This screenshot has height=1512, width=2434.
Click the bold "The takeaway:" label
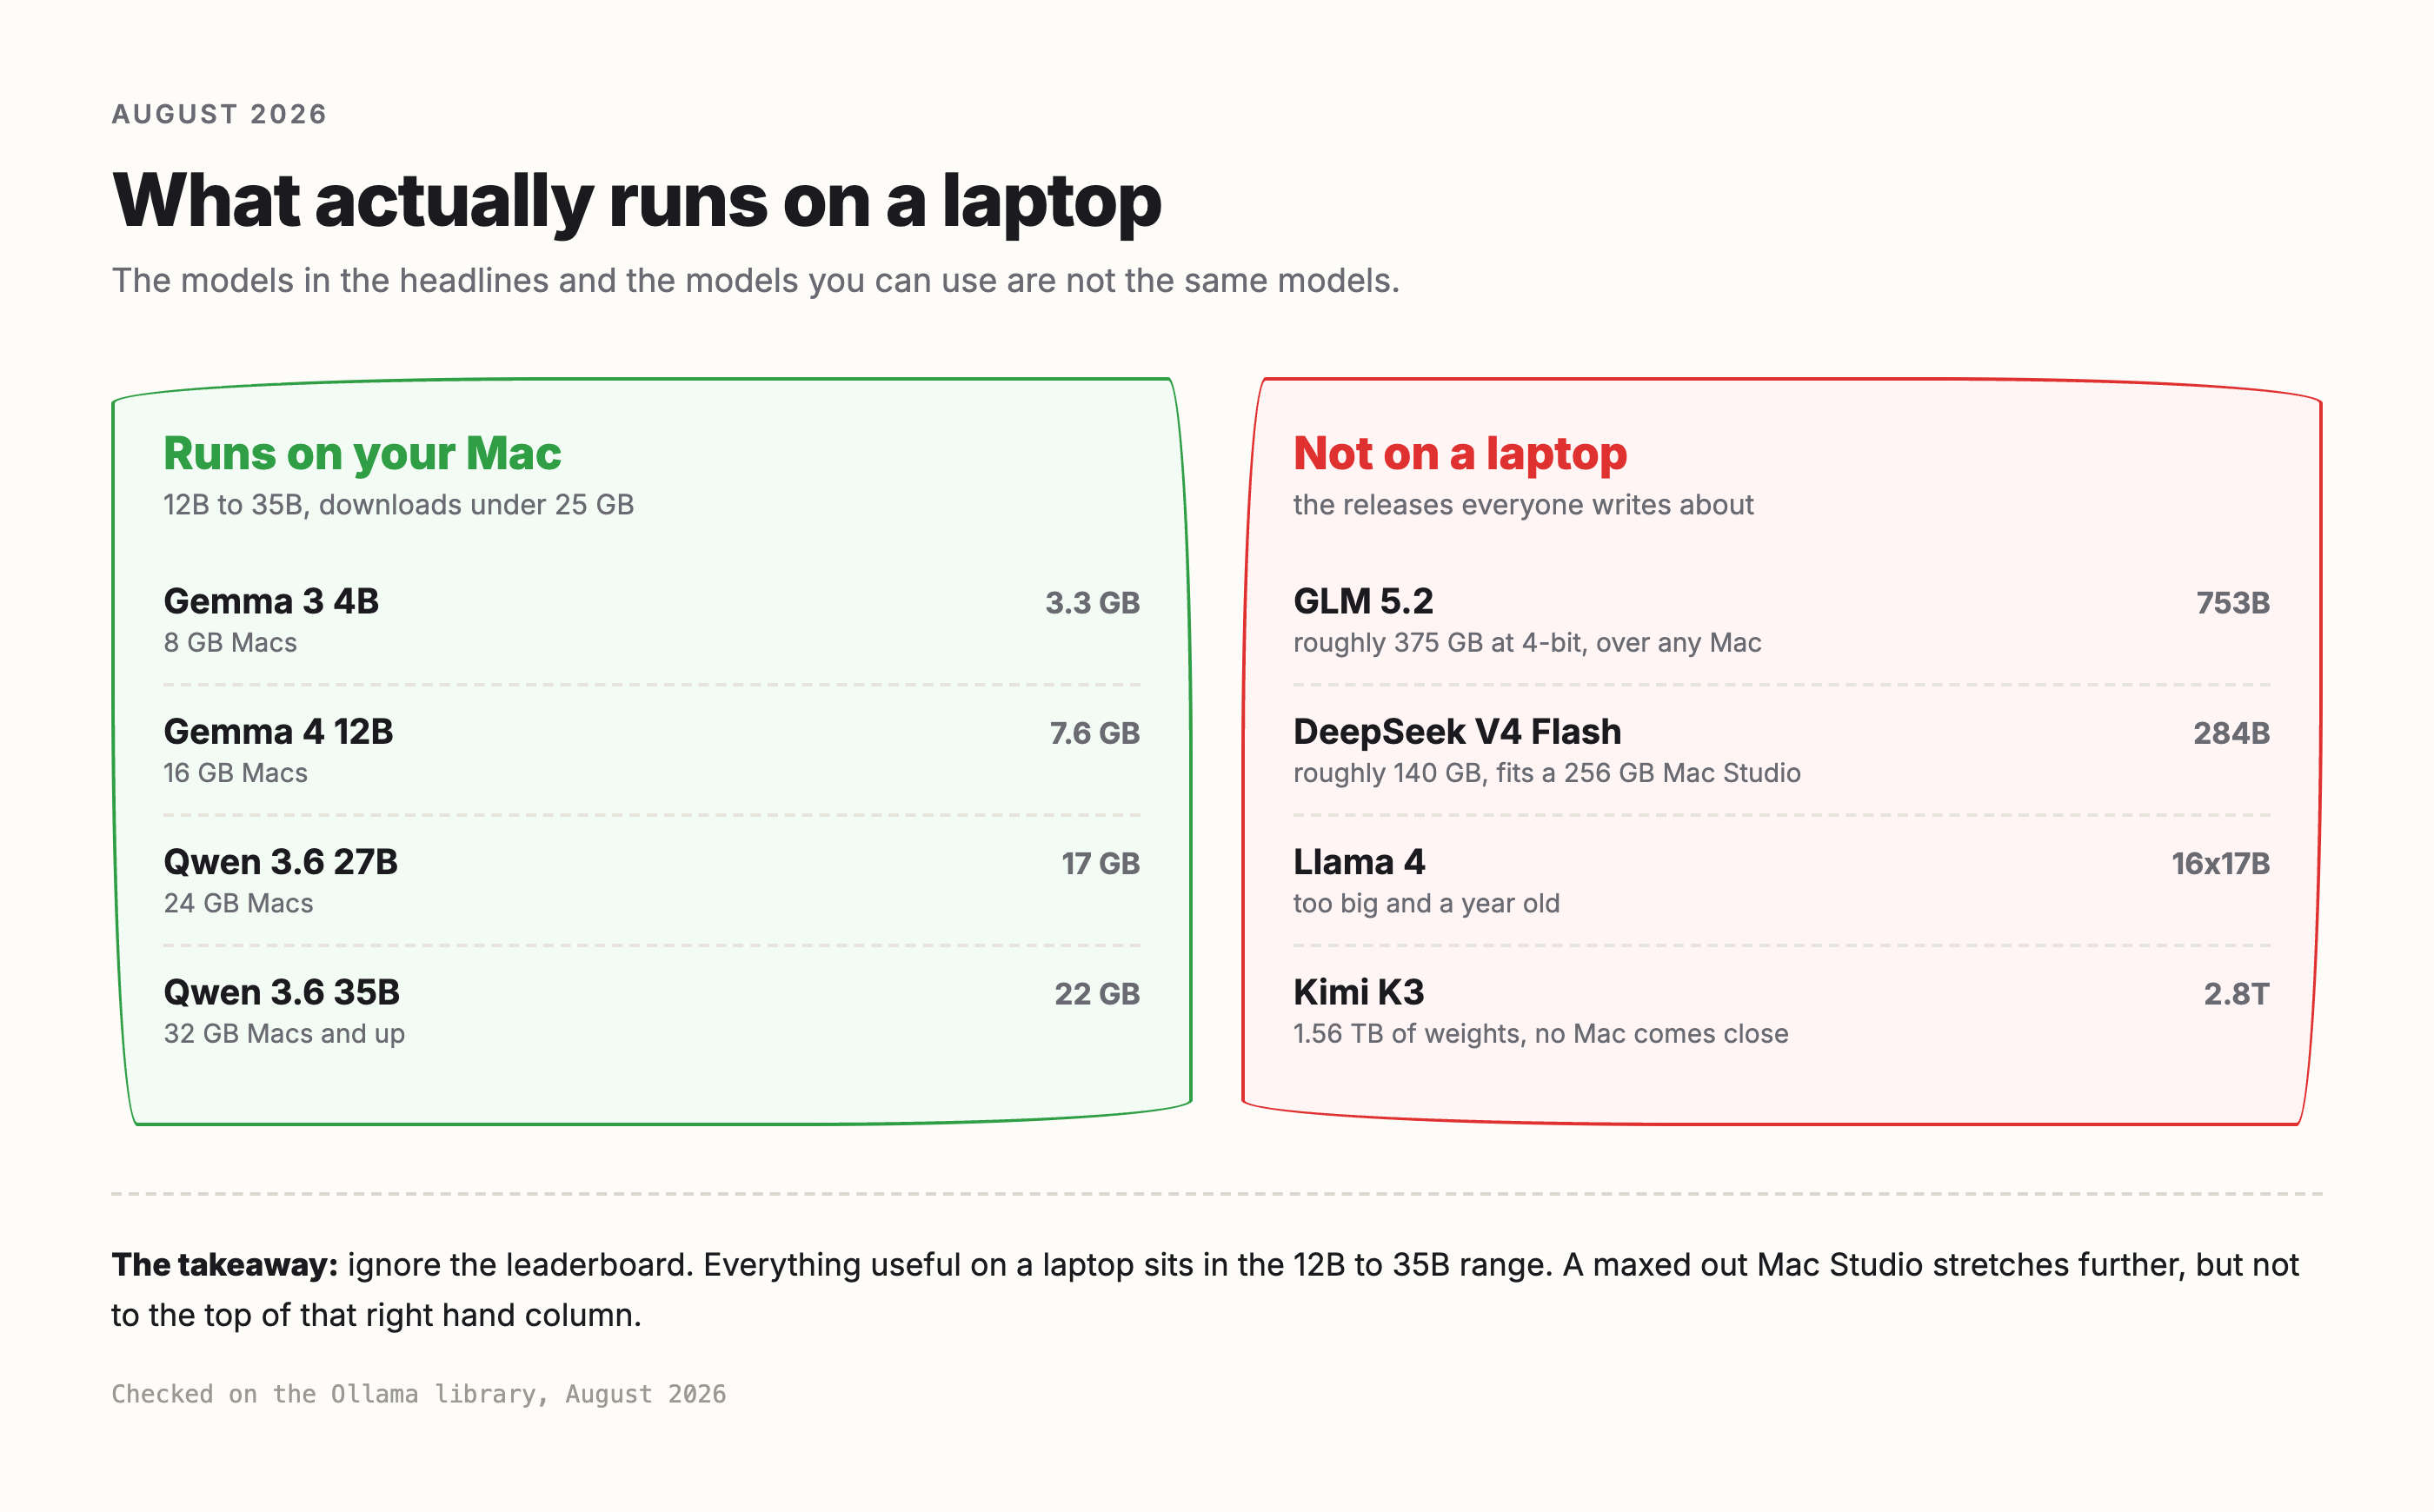click(224, 1265)
